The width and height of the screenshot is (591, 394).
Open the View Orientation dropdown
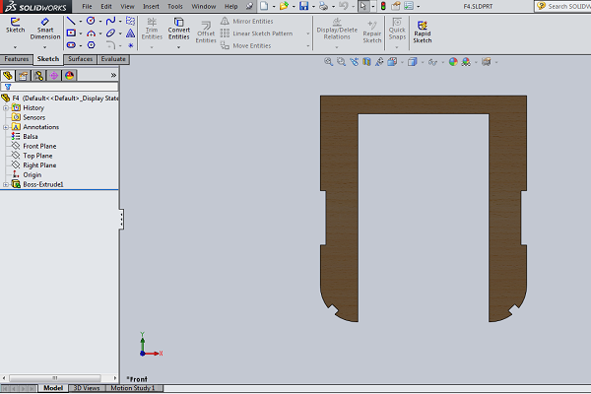tap(402, 62)
